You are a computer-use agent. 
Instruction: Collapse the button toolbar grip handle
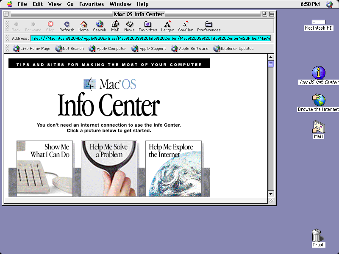click(x=7, y=26)
